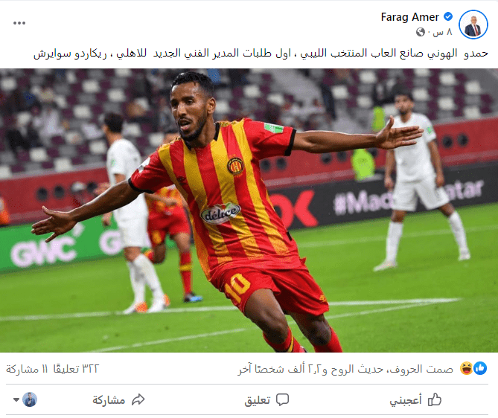Open the ١١ مشاركة shares count

(x=27, y=369)
